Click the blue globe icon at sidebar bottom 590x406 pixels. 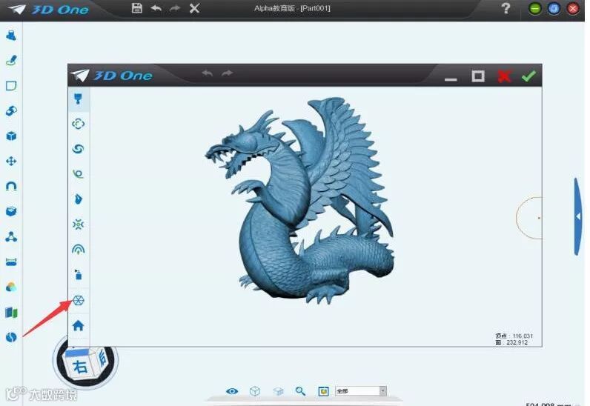(x=11, y=338)
